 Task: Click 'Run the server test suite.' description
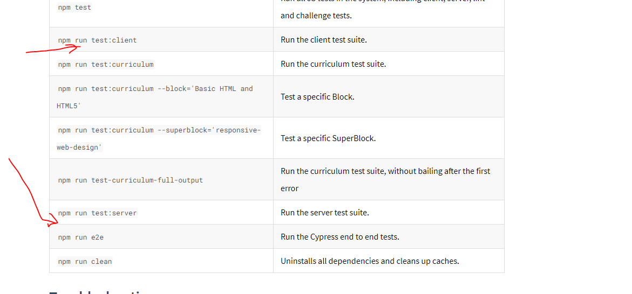tap(325, 213)
